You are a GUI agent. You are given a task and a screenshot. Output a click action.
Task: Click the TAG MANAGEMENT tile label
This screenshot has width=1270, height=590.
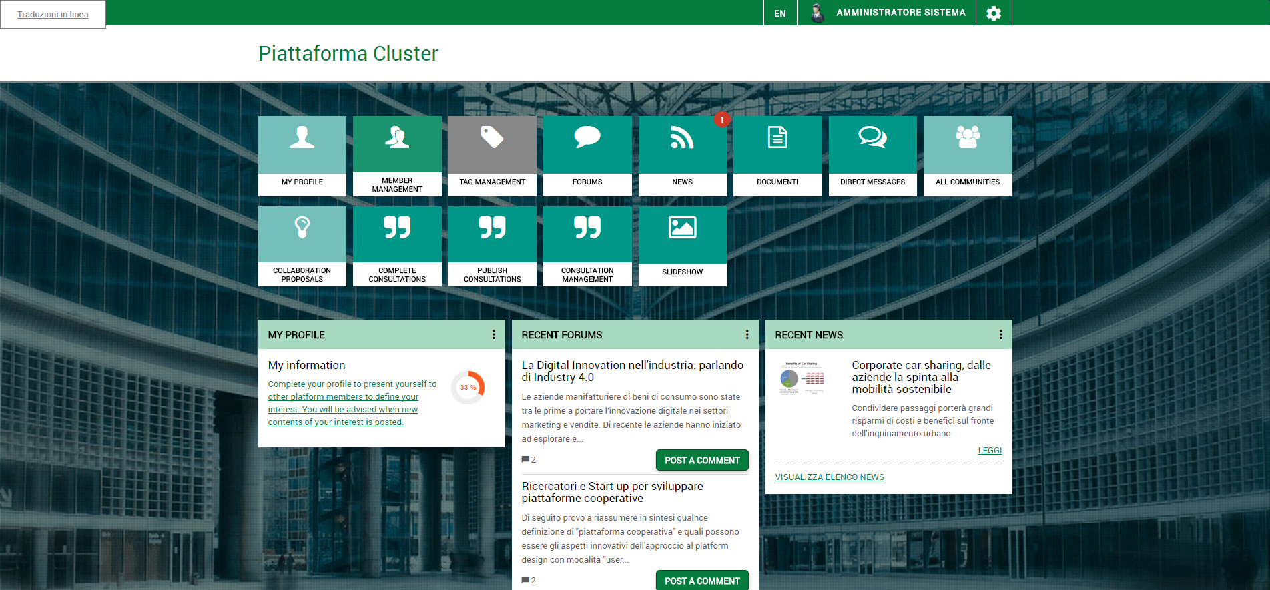(492, 182)
